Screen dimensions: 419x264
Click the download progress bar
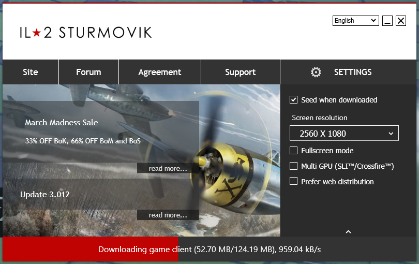point(209,249)
